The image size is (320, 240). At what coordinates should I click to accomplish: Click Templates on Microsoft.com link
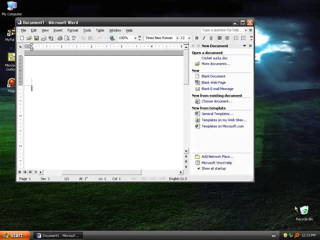222,126
